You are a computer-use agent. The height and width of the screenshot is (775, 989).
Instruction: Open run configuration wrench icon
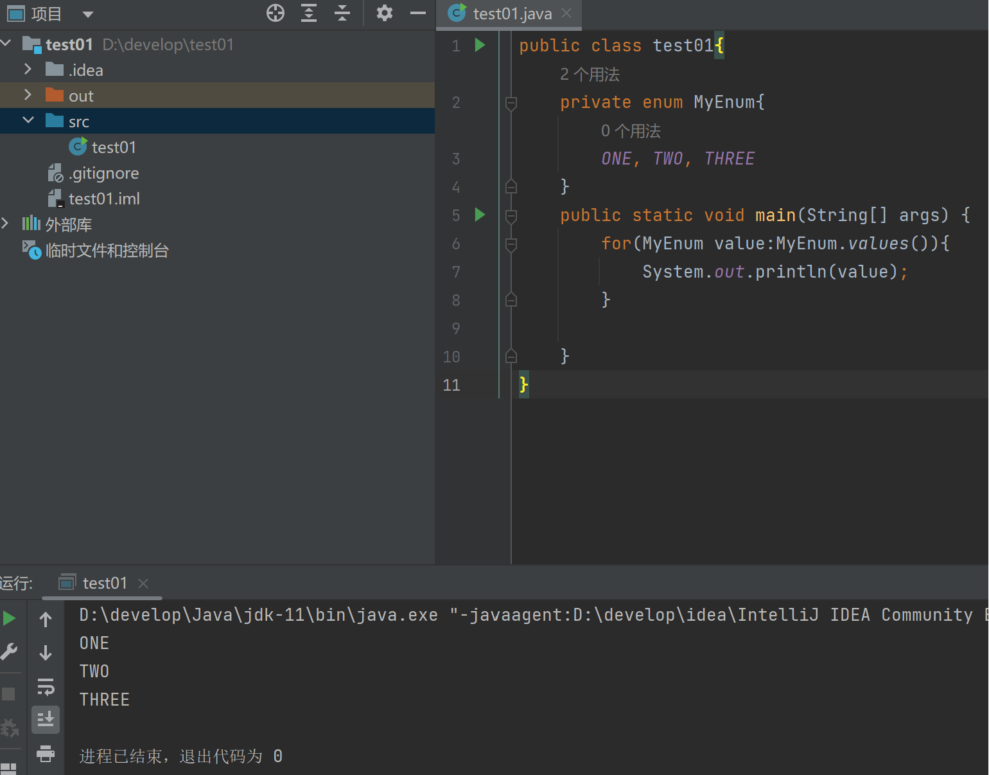[9, 652]
